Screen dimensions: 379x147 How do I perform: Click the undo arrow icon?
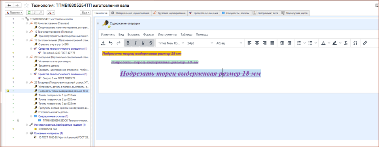[x=111, y=43]
